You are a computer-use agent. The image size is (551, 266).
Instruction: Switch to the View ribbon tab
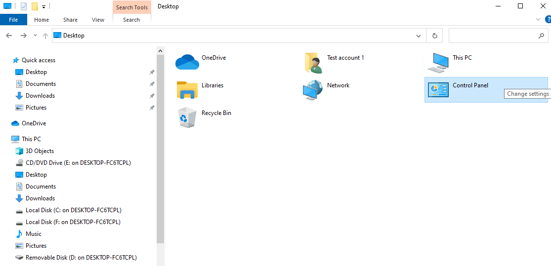(98, 20)
